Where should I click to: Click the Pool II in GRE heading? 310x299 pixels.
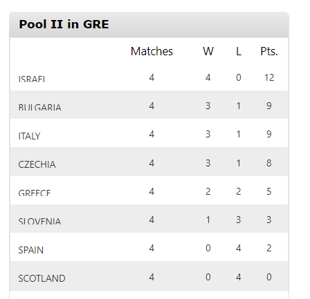(x=64, y=24)
